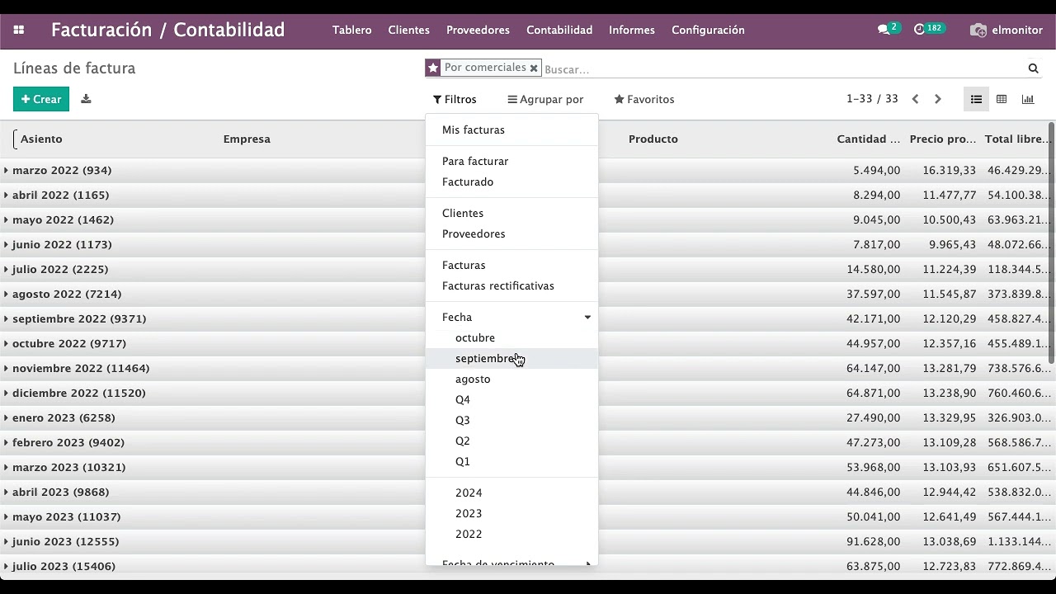The height and width of the screenshot is (594, 1056).
Task: Select the Facturado filter
Action: (x=511, y=181)
